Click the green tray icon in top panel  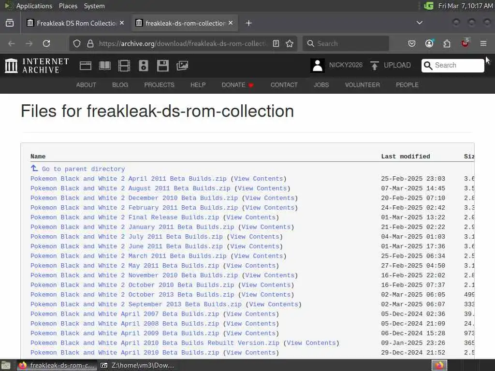point(428,6)
